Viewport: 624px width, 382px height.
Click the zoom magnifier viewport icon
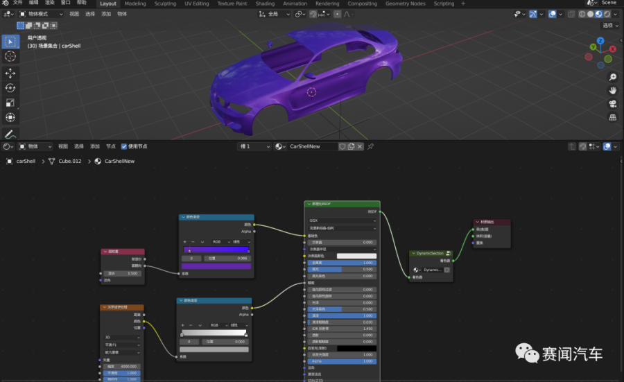click(613, 78)
